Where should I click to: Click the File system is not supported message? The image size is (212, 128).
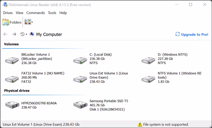[166, 124]
